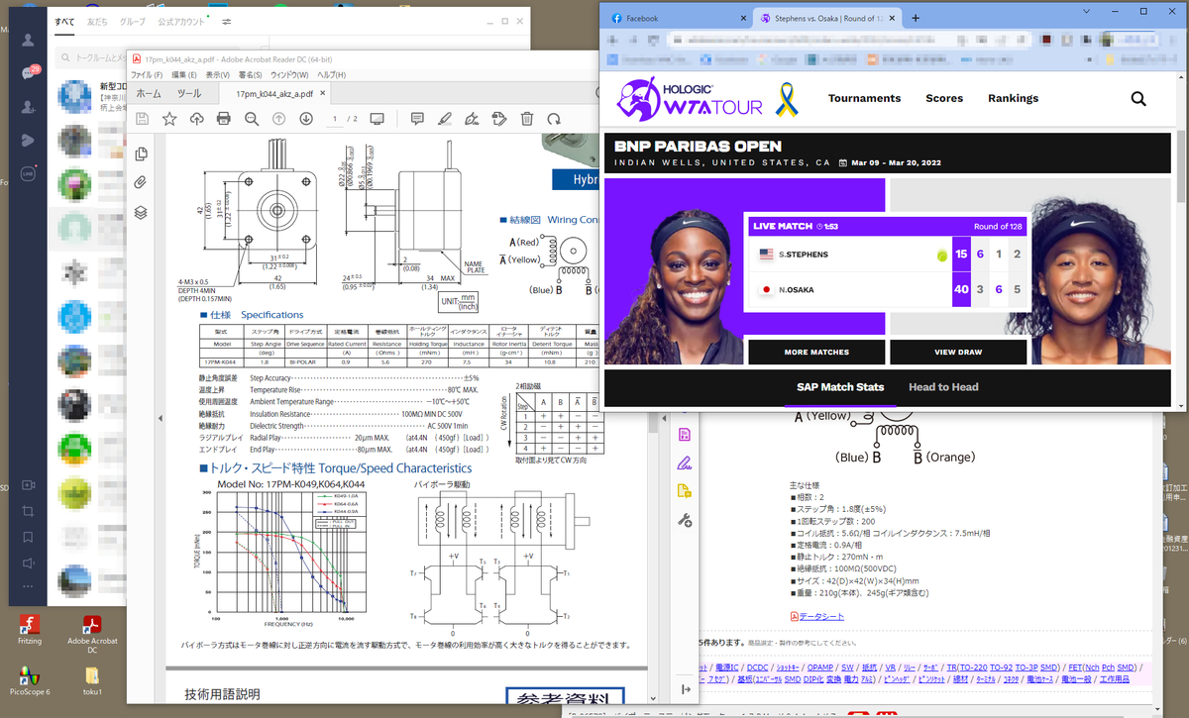Print the PDF using the printer icon
1189x718 pixels.
pos(224,119)
